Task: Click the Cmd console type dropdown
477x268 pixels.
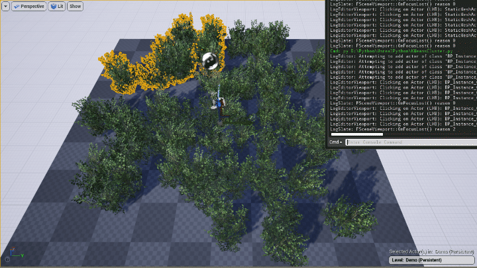Action: pos(335,142)
